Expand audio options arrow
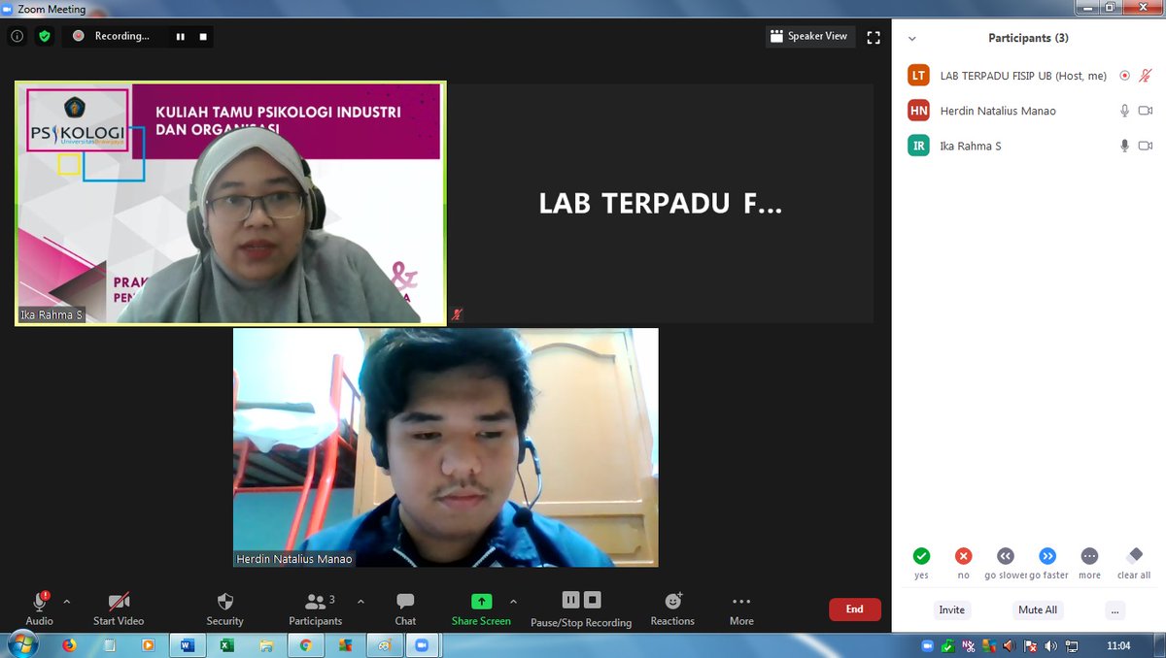 point(67,602)
